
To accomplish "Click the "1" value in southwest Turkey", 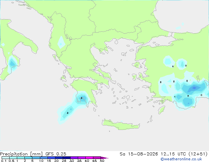I will pyautogui.click(x=175, y=97).
